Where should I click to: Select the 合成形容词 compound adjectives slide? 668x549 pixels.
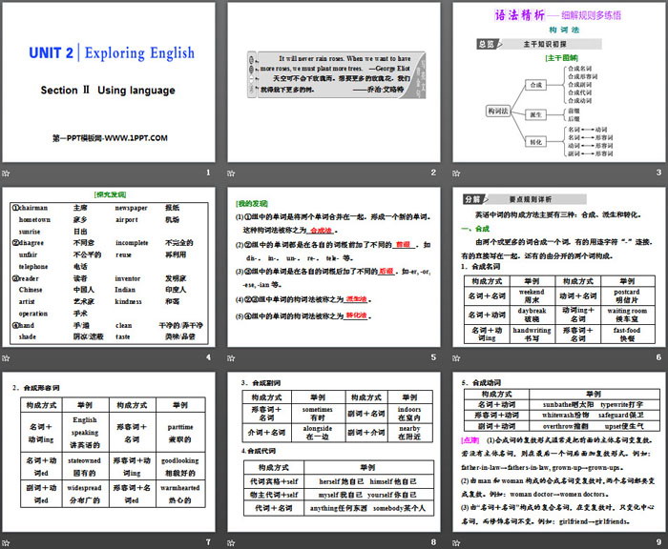coord(109,452)
